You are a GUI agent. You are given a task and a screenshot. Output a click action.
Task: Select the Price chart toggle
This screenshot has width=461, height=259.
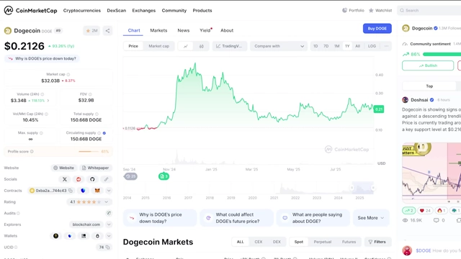[x=133, y=46]
